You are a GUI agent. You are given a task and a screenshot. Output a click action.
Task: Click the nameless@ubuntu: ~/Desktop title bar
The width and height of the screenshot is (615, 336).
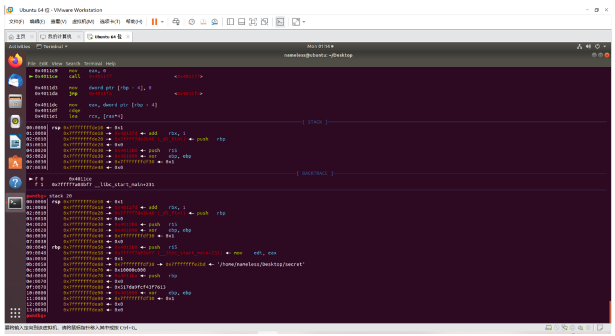coord(318,55)
